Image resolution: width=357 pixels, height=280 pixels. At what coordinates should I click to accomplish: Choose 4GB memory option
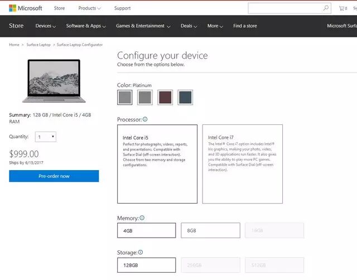pyautogui.click(x=146, y=230)
